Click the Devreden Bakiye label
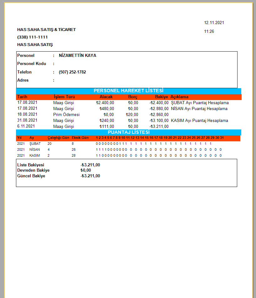This screenshot has width=256, height=298. click(x=33, y=170)
